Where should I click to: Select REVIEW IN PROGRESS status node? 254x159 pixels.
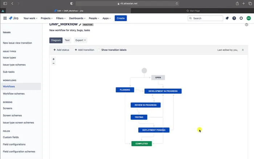coord(146,105)
